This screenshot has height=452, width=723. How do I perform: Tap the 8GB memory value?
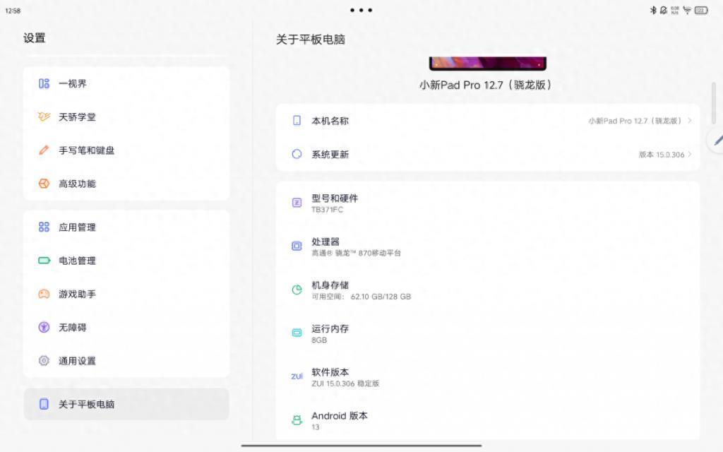(x=319, y=340)
